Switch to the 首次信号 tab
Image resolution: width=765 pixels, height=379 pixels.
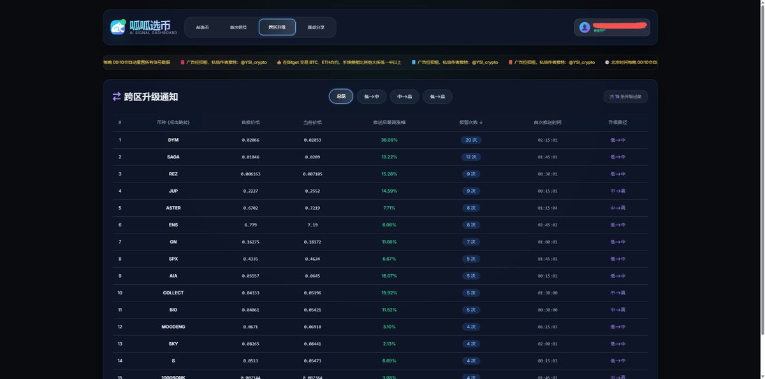pyautogui.click(x=238, y=27)
